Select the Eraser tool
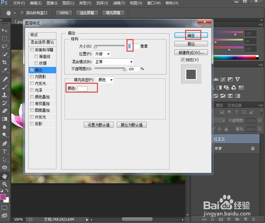The height and width of the screenshot is (223, 265). [x=5, y=111]
